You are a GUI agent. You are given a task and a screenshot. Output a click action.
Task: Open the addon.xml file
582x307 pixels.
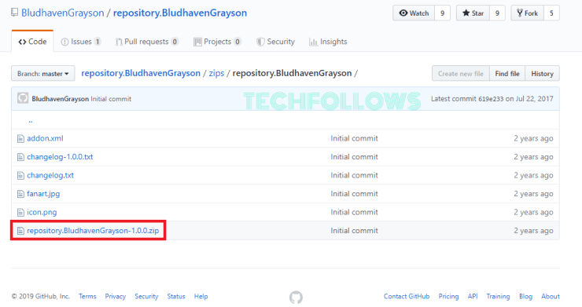pyautogui.click(x=45, y=138)
